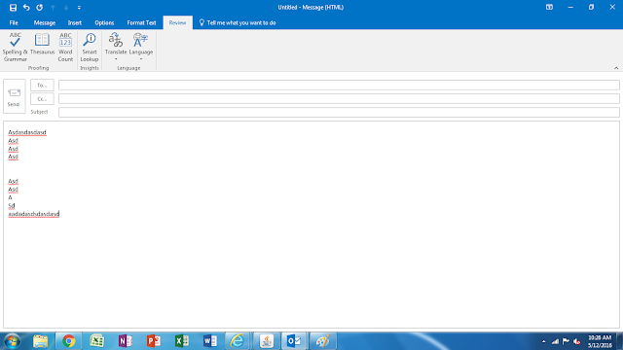
Task: Open OneNote from the taskbar
Action: 126,341
